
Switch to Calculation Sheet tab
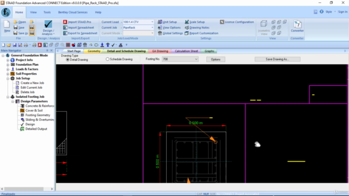pyautogui.click(x=186, y=51)
